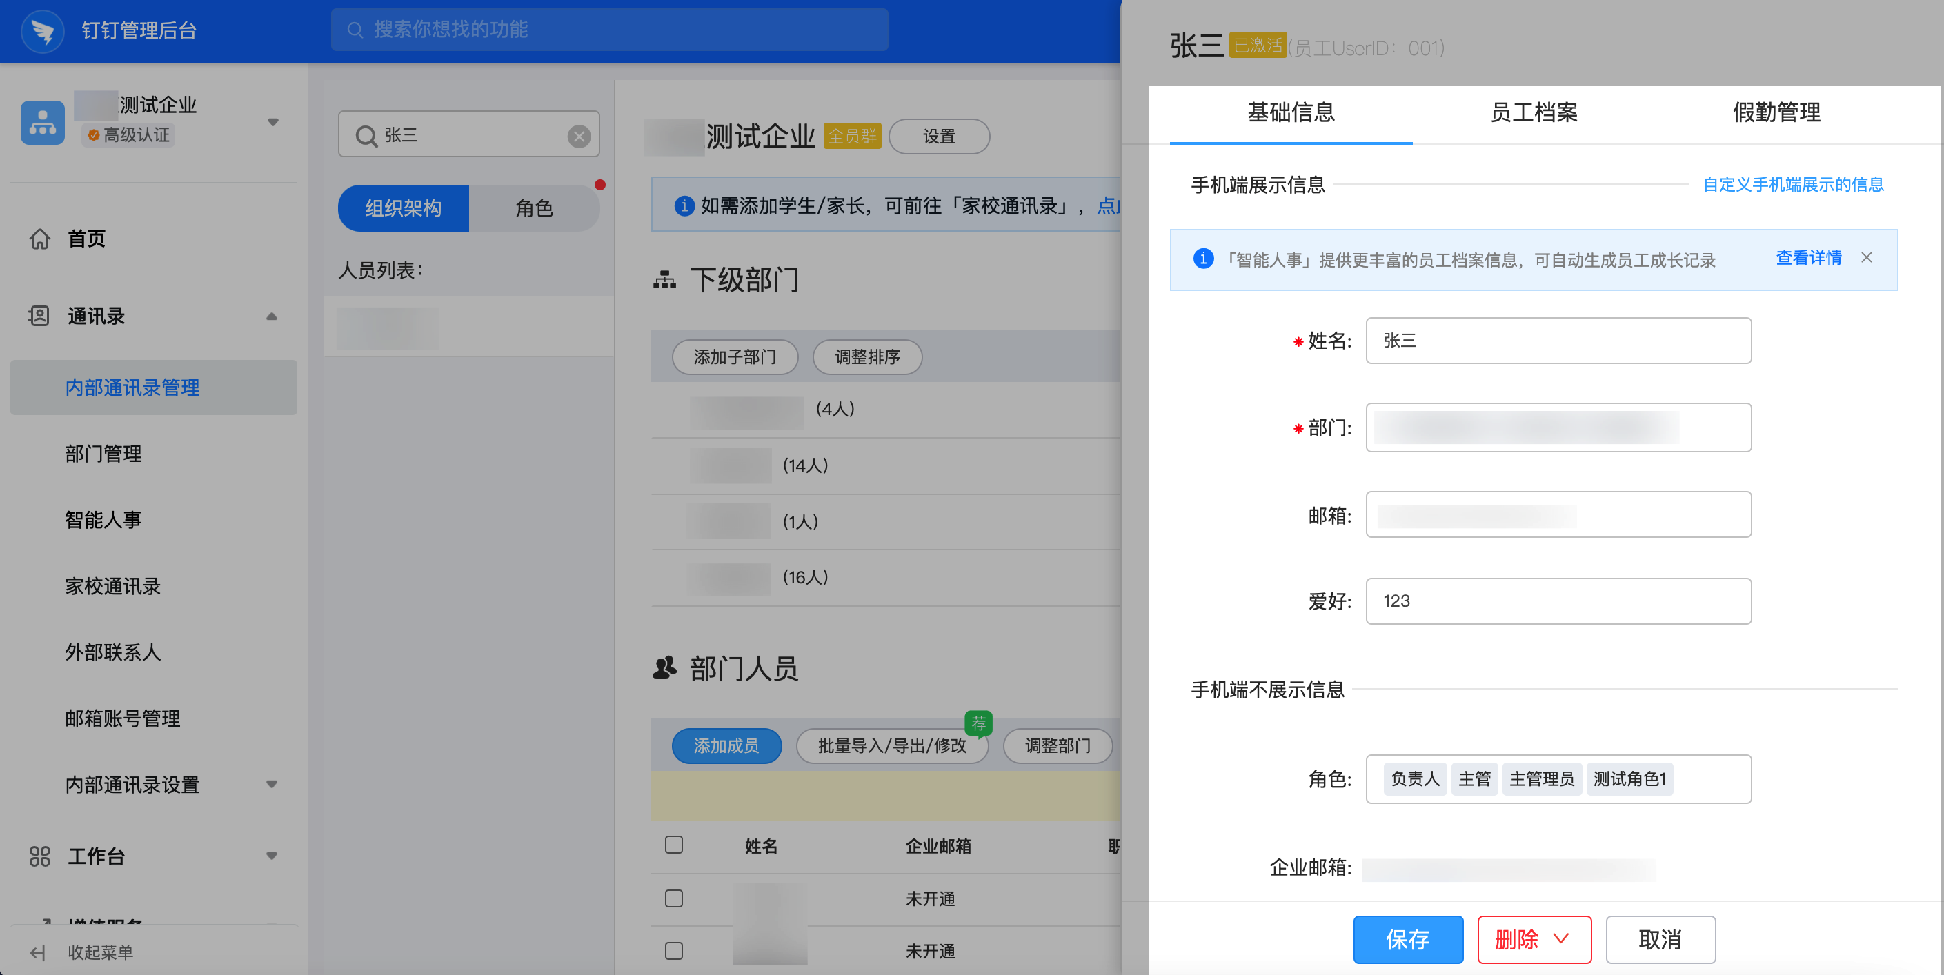Clear the 张三 search field

[x=579, y=137]
